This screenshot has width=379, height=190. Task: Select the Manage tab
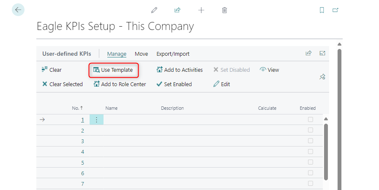[x=117, y=54]
